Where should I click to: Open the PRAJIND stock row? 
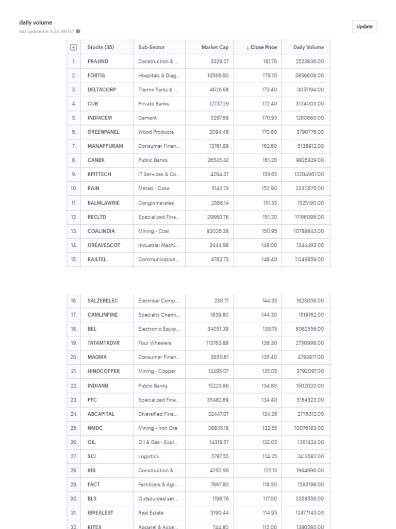click(199, 61)
